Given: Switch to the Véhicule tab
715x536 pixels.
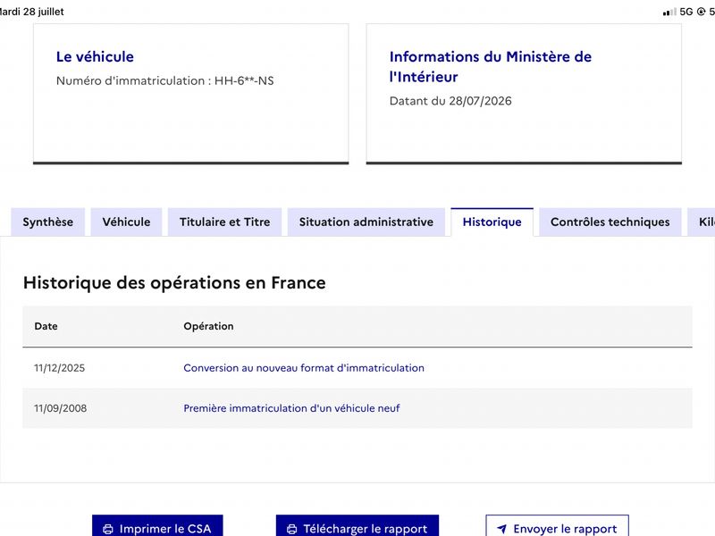Looking at the screenshot, I should (x=126, y=222).
